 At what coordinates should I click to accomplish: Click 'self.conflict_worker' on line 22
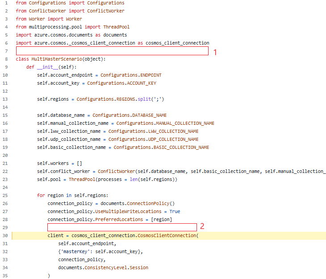tap(63, 171)
